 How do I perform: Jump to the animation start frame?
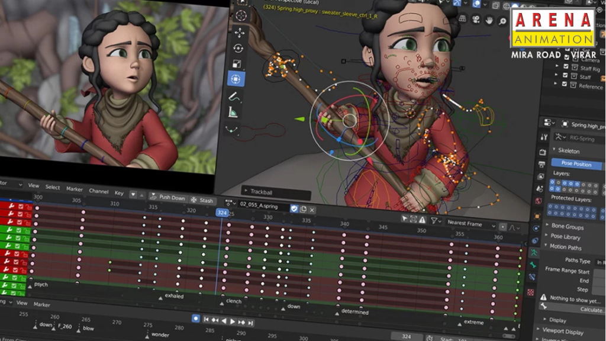point(206,319)
